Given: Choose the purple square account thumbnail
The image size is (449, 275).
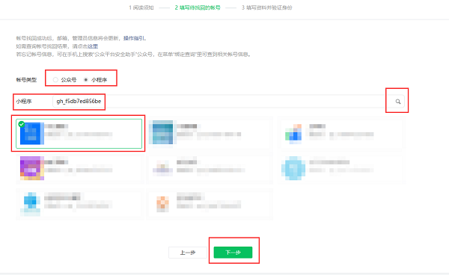Looking at the screenshot, I should coord(31,168).
